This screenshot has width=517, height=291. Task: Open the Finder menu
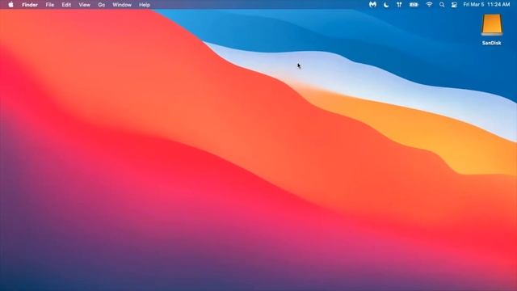pyautogui.click(x=30, y=5)
